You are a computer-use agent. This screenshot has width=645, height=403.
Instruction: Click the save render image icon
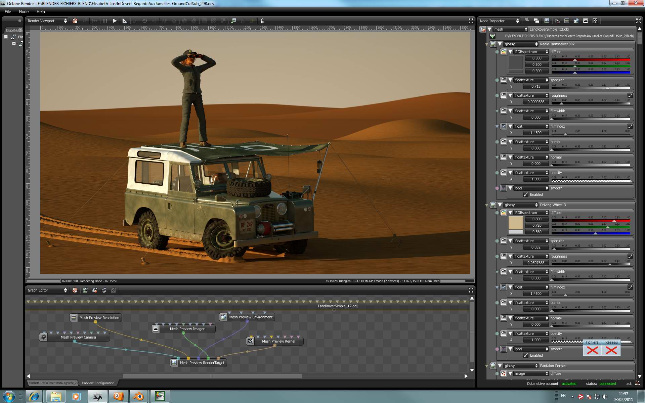pos(233,21)
